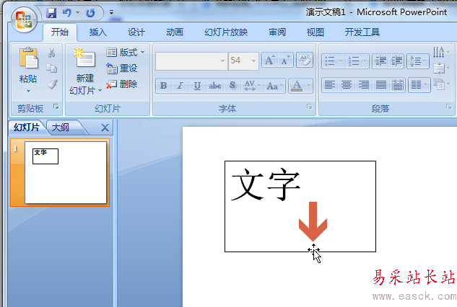Click the 粘贴 paste clipboard icon

pos(28,58)
